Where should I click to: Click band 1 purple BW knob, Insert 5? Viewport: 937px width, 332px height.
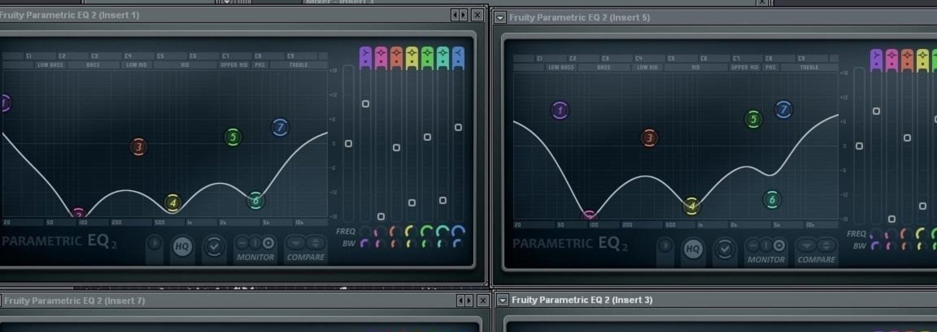(876, 246)
